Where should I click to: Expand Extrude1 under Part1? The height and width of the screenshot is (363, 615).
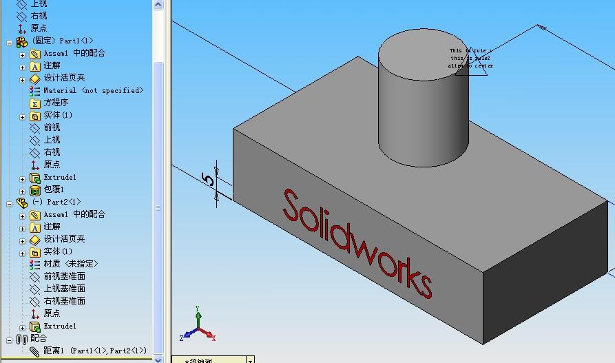pyautogui.click(x=22, y=179)
